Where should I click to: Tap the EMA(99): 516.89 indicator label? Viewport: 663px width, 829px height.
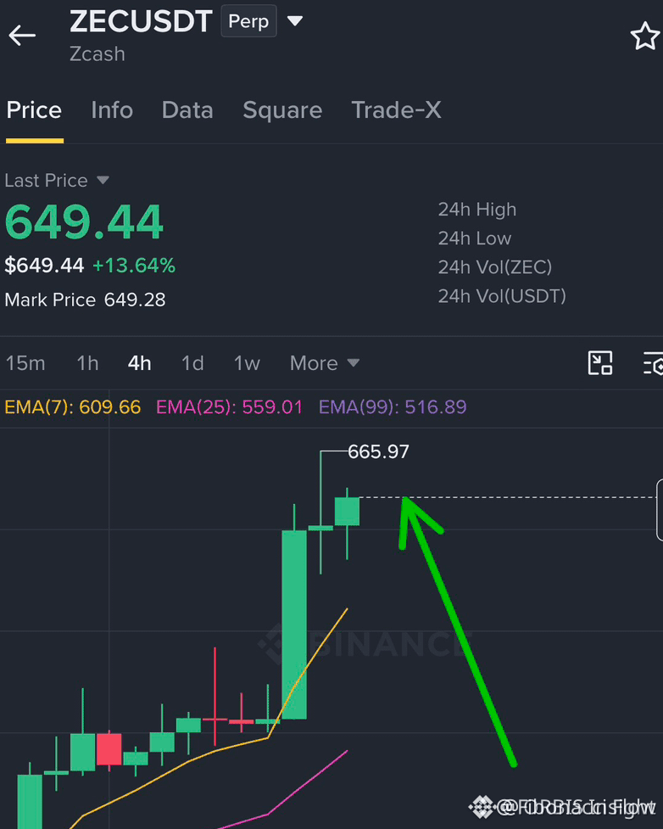[393, 407]
